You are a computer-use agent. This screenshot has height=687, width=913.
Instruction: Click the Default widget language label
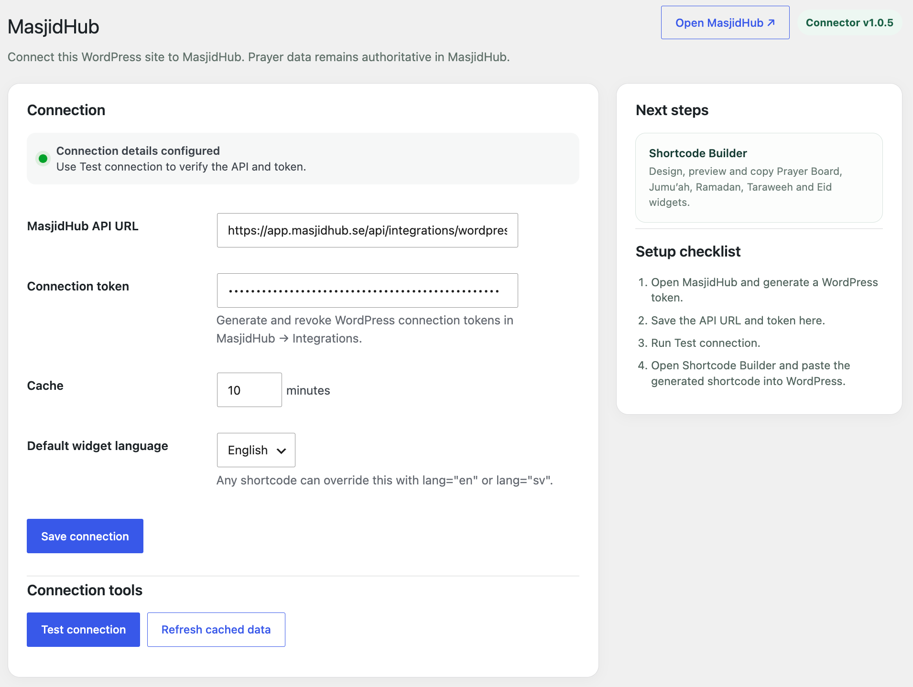98,446
